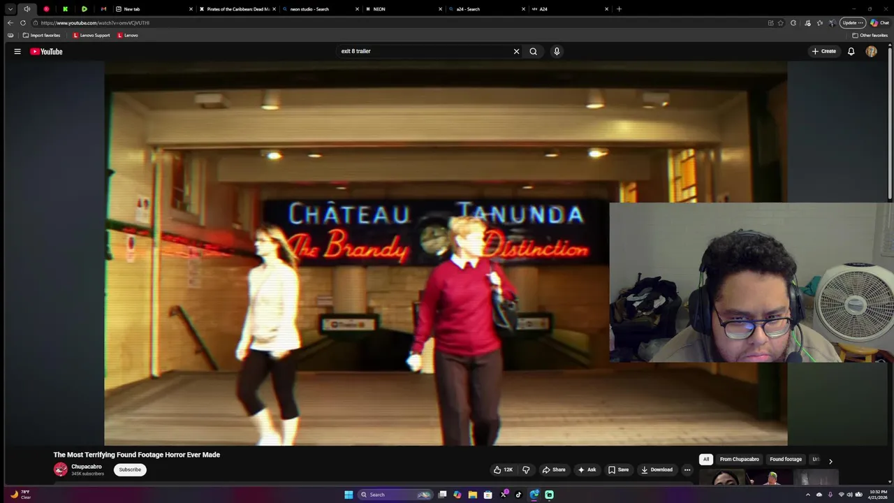Subscribe to the Chupacabro channel

(x=130, y=469)
